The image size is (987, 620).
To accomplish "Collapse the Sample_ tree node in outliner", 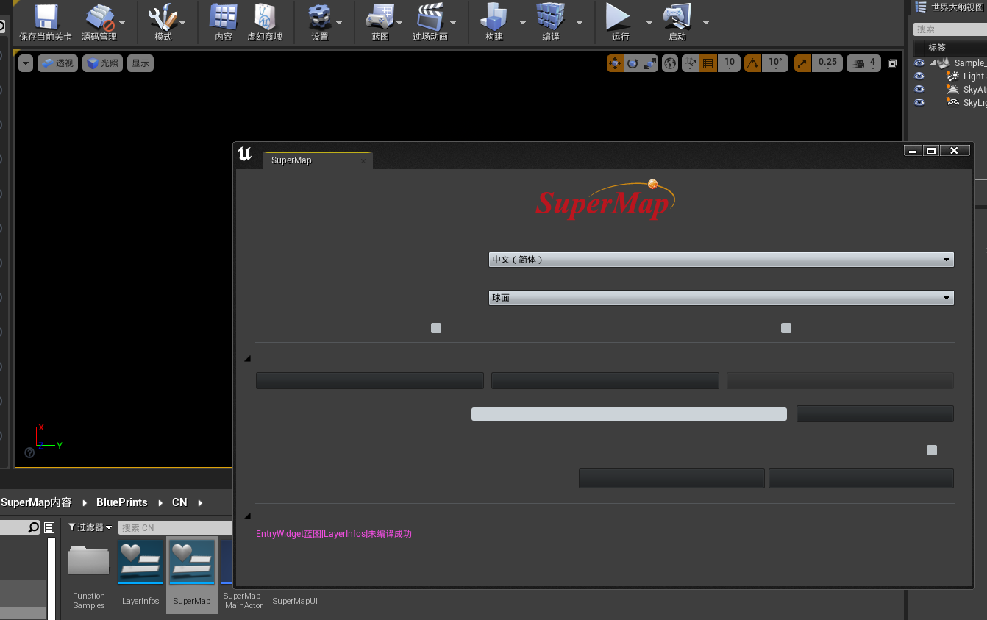I will [x=933, y=63].
